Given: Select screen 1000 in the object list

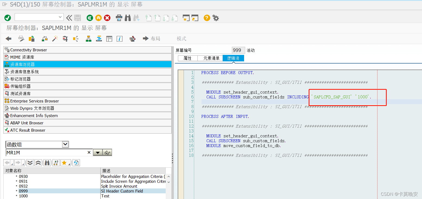Looking at the screenshot, I should [23, 196].
